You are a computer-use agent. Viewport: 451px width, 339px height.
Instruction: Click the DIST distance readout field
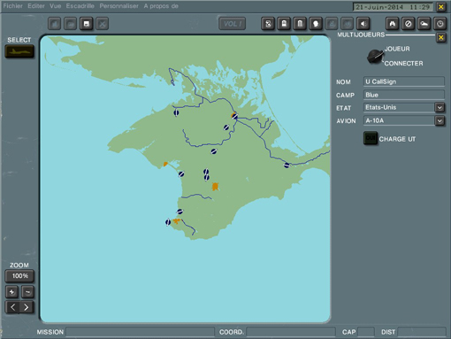pyautogui.click(x=422, y=332)
